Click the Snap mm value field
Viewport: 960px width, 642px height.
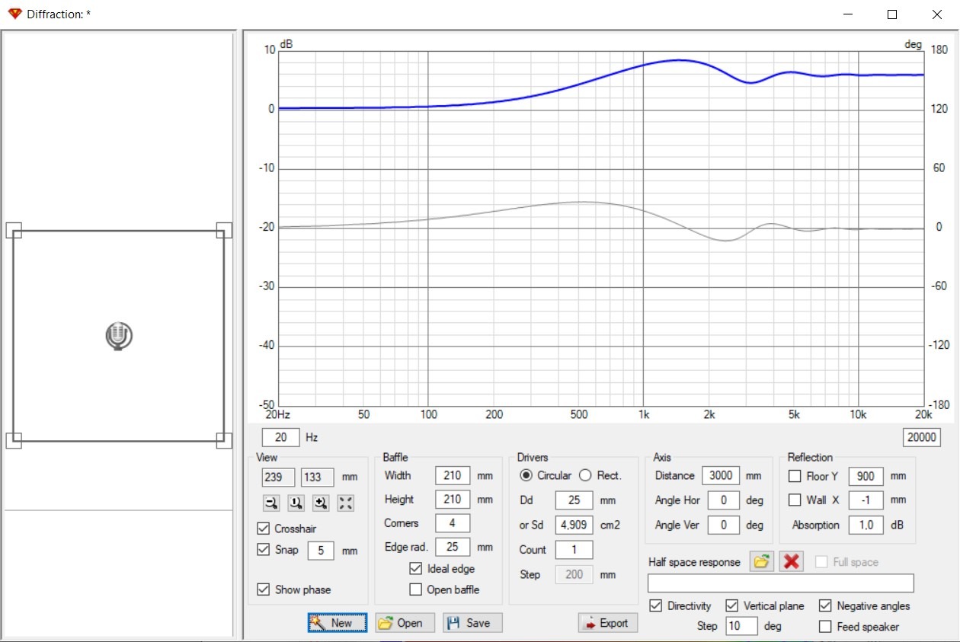click(x=321, y=550)
